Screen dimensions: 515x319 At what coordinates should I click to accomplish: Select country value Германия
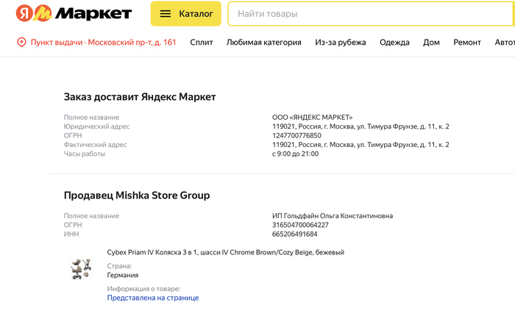[x=123, y=275]
